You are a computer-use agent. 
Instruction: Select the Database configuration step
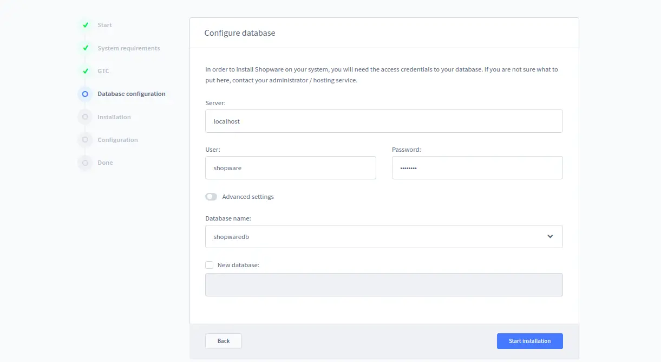[x=132, y=94]
